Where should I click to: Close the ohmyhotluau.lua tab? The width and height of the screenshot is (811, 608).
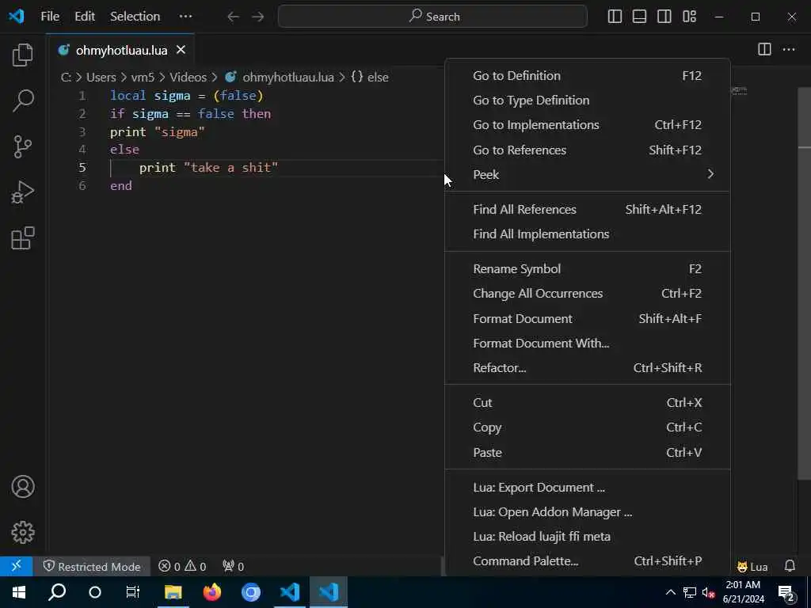point(181,50)
